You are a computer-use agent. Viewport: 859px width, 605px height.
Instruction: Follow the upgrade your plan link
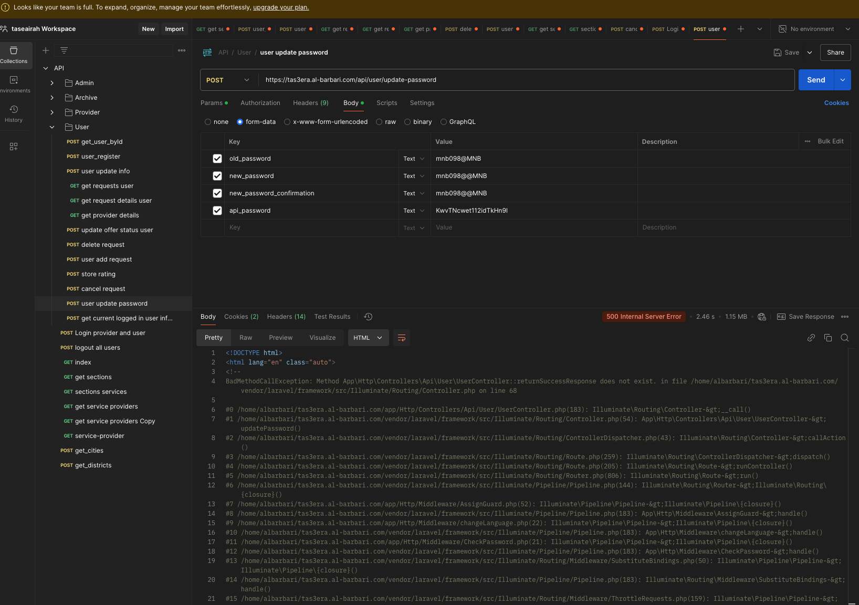pyautogui.click(x=281, y=7)
